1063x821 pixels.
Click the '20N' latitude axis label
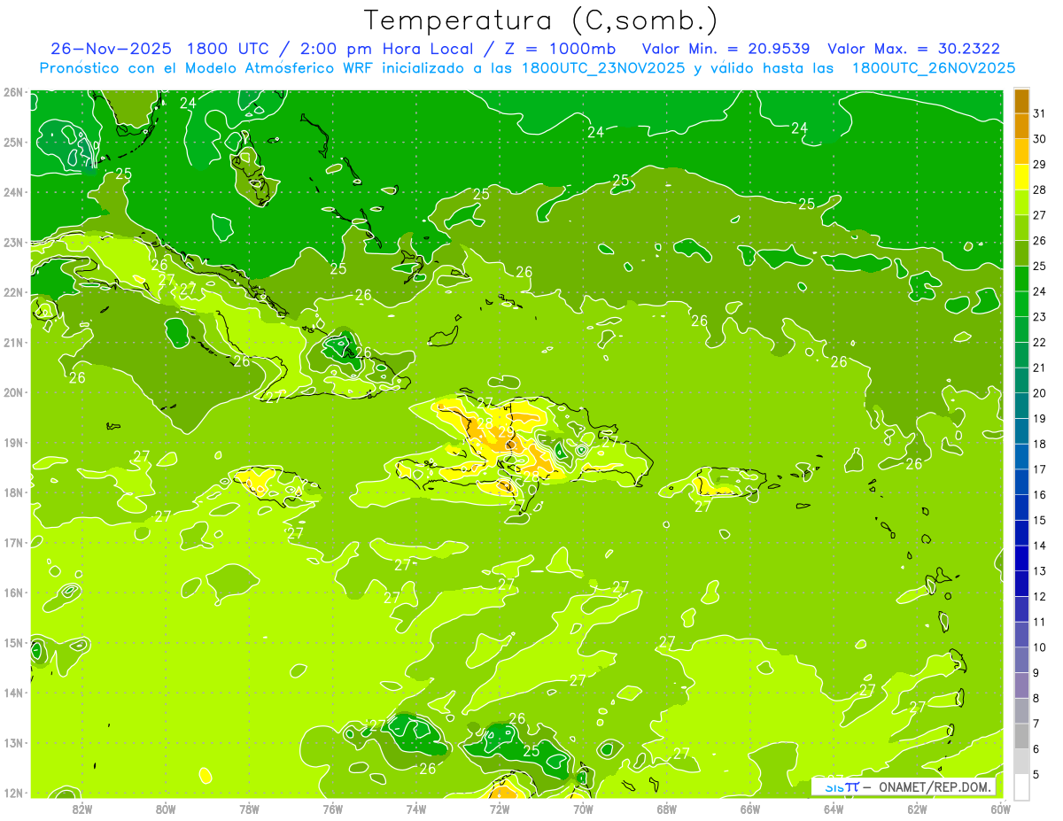pyautogui.click(x=13, y=392)
